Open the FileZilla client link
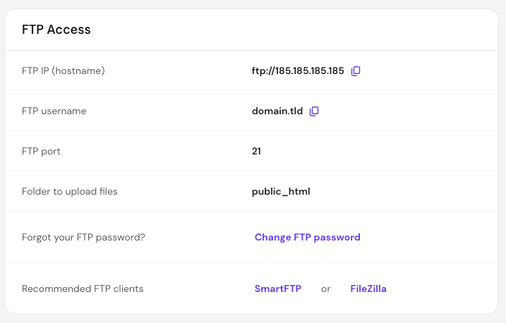This screenshot has height=323, width=506. point(368,288)
